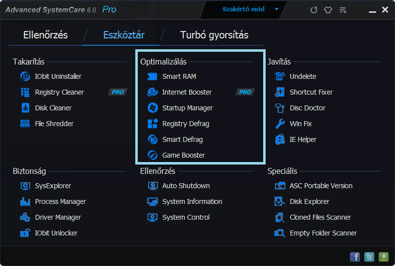Click the Smart Defrag icon
Screen dimensions: 395x266
[153, 139]
